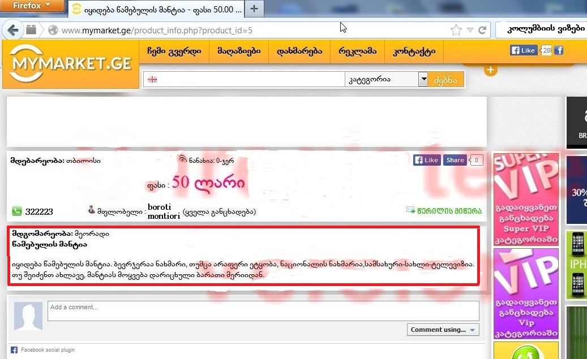The width and height of the screenshot is (587, 359).
Task: Click the tab groups icon next to back
Action: pos(32,29)
